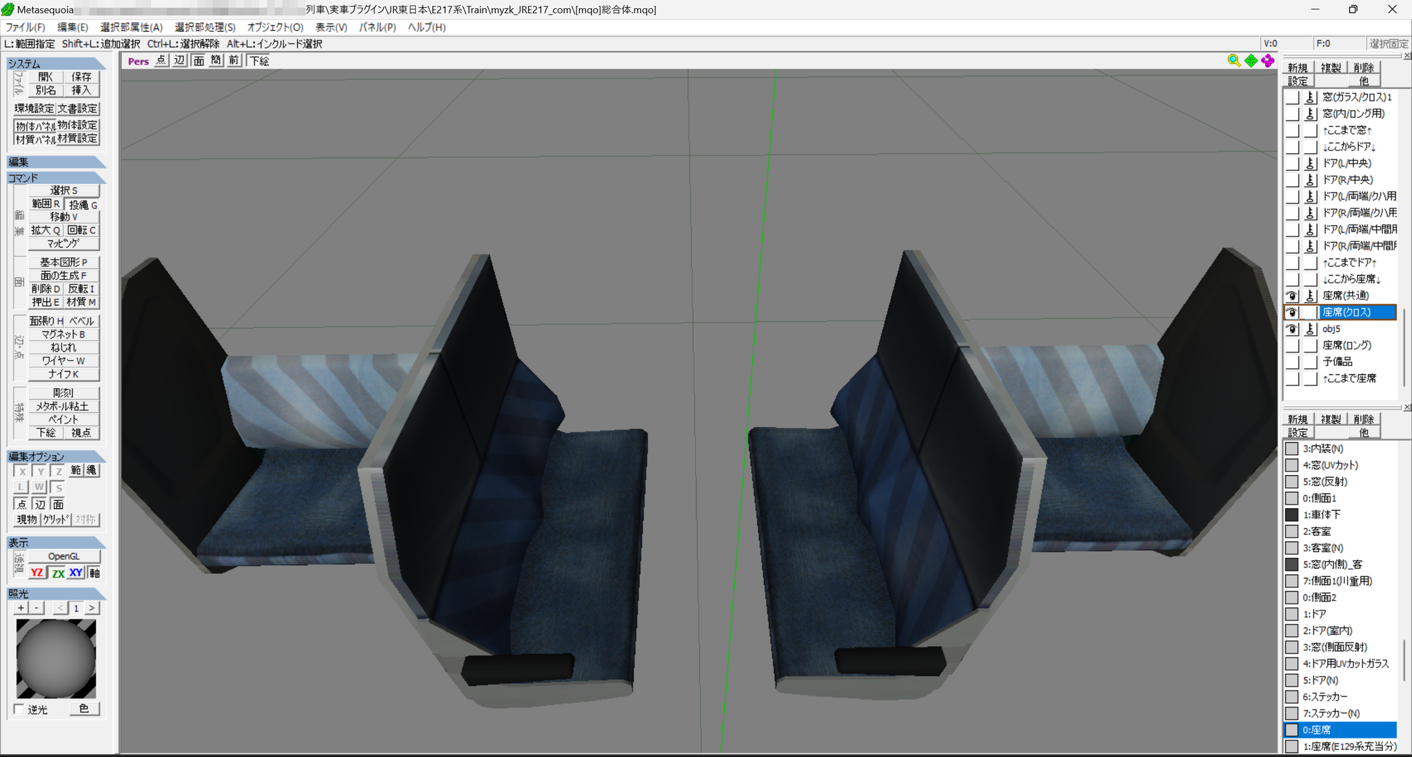
Task: Select the ZX axis view button
Action: click(x=58, y=573)
